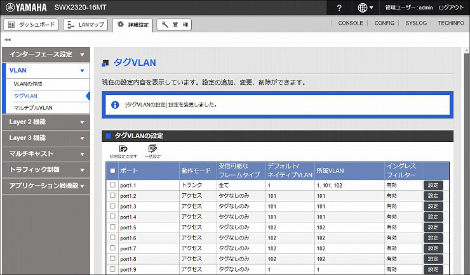This screenshot has height=275, width=470.
Task: Check the port1.3 row checkbox
Action: click(x=112, y=206)
